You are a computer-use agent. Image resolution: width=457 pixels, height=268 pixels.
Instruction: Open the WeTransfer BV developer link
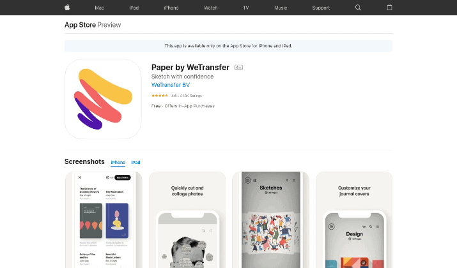click(171, 85)
